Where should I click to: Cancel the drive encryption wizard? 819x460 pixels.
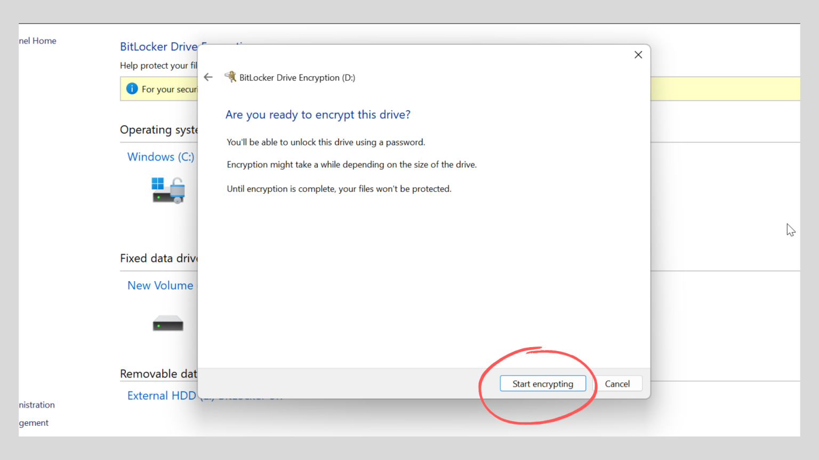point(617,383)
